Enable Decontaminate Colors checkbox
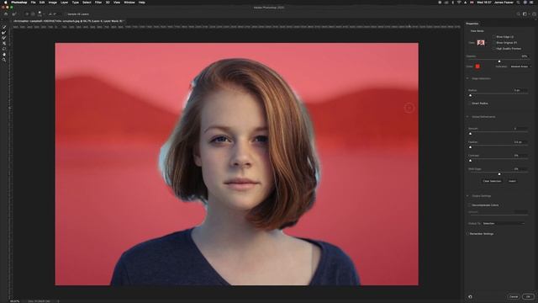 click(470, 205)
